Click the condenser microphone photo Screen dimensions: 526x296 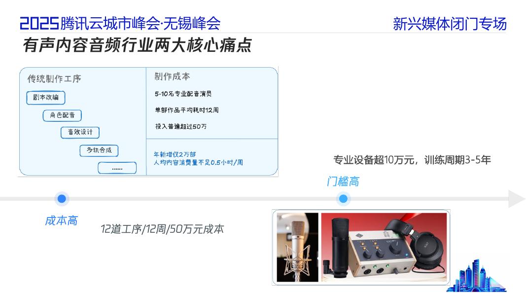coord(297,247)
